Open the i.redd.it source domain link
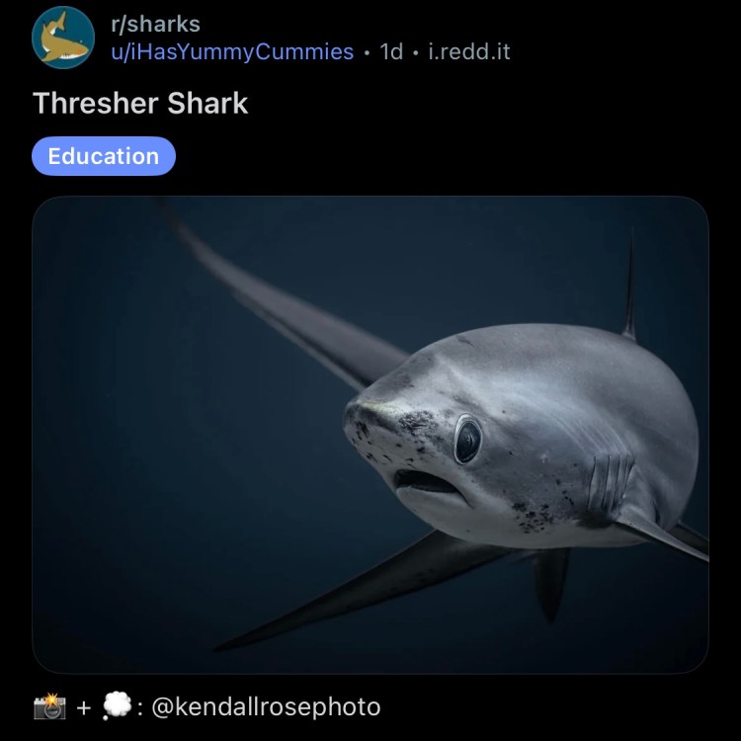 pyautogui.click(x=468, y=51)
